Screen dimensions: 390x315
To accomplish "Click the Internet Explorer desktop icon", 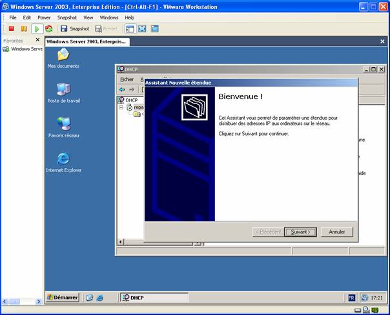I will [x=64, y=162].
